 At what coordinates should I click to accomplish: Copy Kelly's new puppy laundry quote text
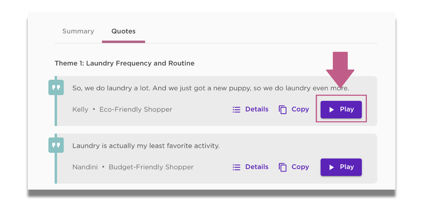[294, 109]
